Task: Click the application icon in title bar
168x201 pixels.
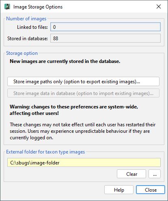Action: [x=7, y=6]
